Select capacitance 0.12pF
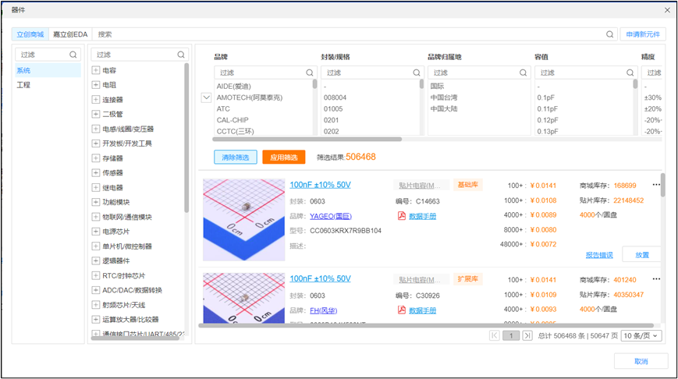This screenshot has width=678, height=379. pos(548,120)
